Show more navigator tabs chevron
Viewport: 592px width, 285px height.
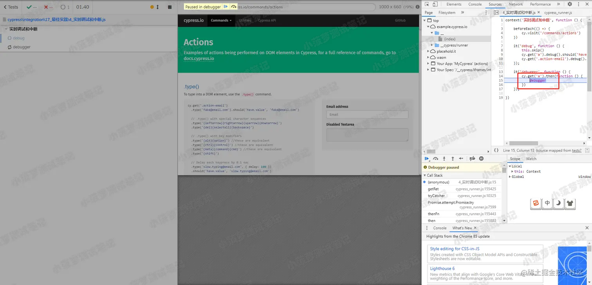462,13
